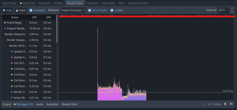Toggle the Fit to Frame checkbox
The height and width of the screenshot is (110, 237).
(90, 10)
